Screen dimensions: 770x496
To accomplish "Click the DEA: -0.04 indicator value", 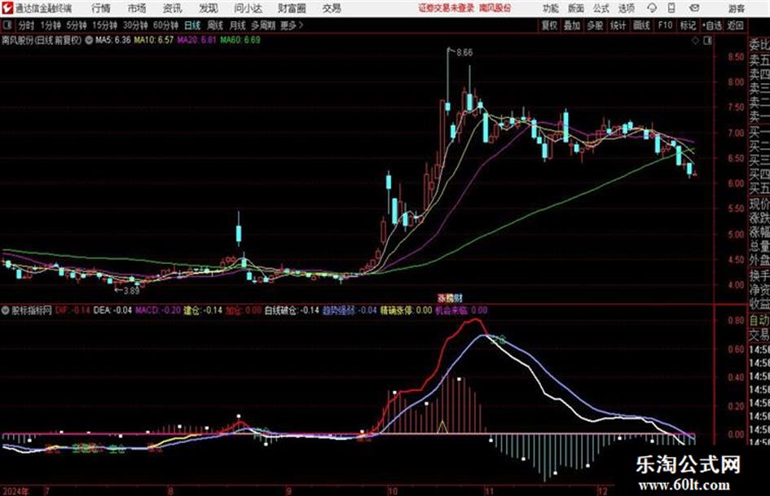I will point(112,310).
